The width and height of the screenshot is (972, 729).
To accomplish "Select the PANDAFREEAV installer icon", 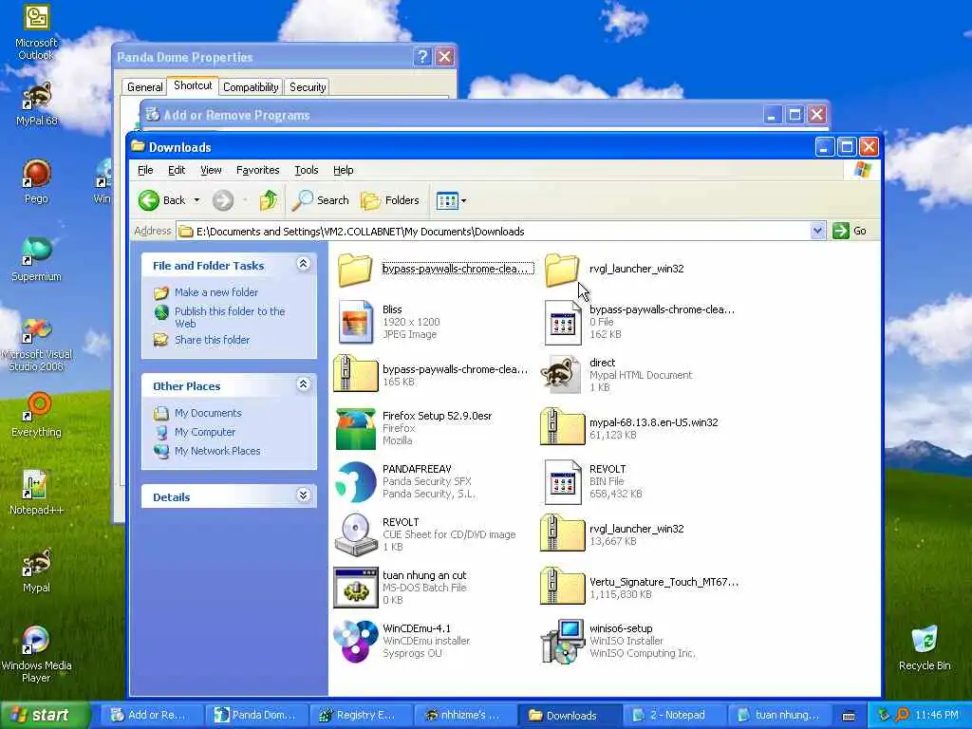I will coord(355,481).
